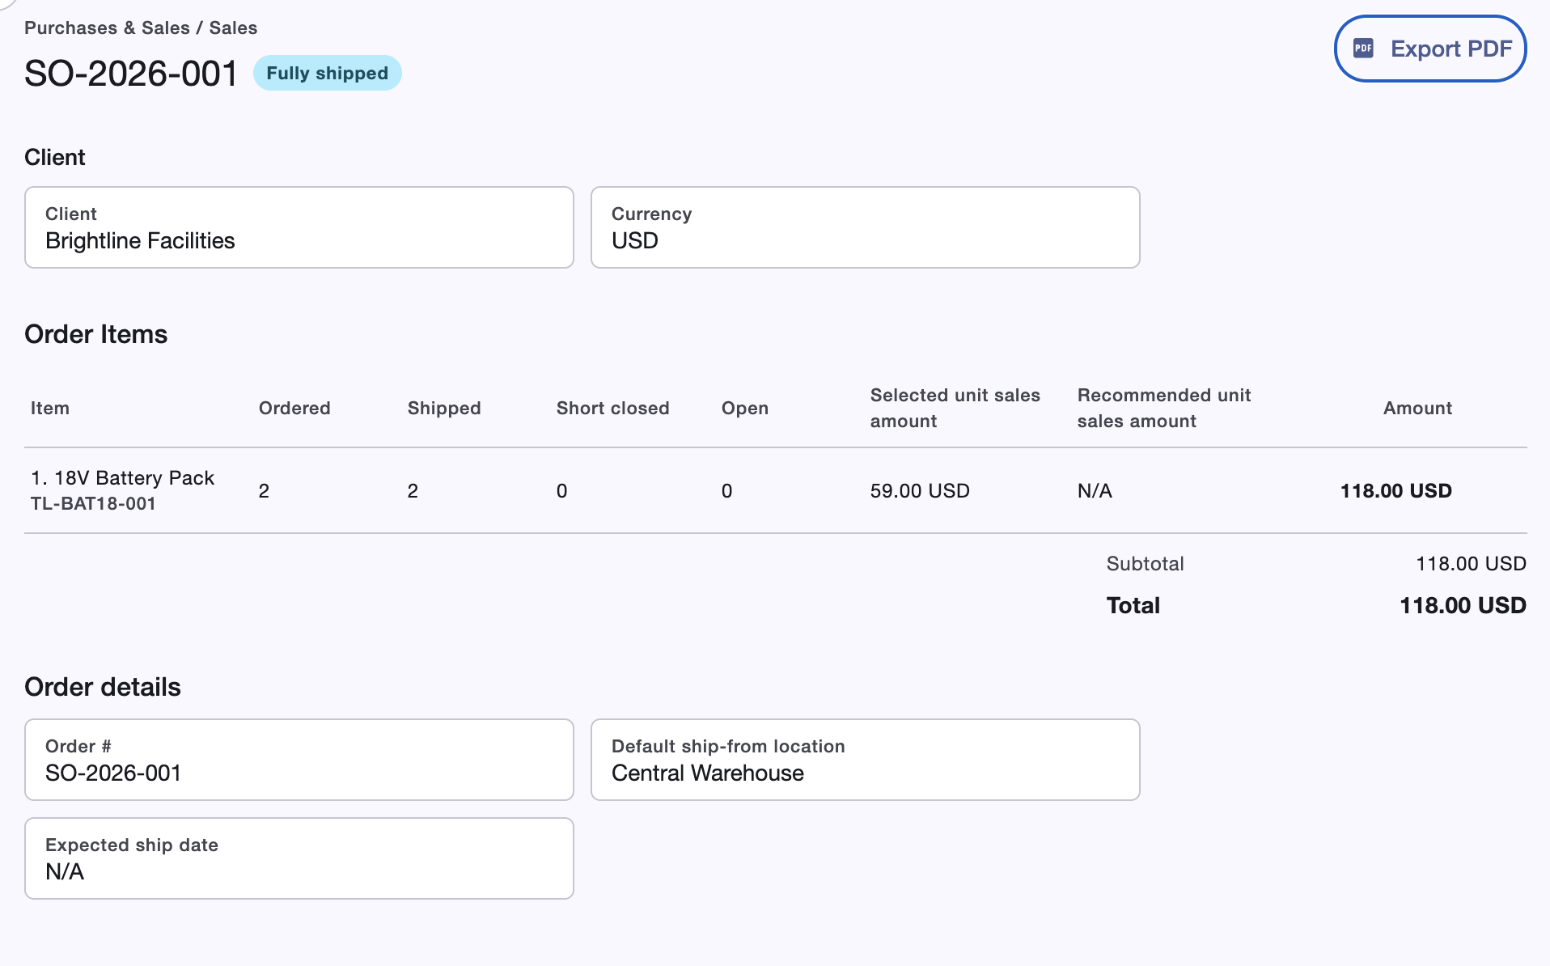
Task: Click the Total label
Action: click(1133, 606)
